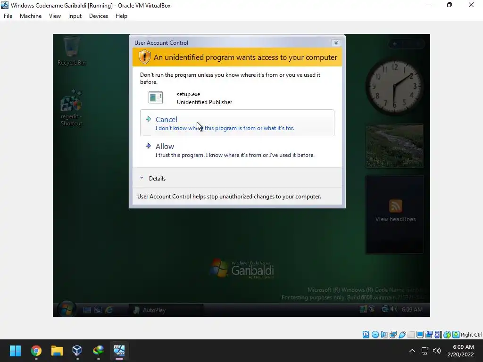Viewport: 483px width, 362px height.
Task: Click the audio indicator in VirtualBox status bar
Action: point(384,335)
